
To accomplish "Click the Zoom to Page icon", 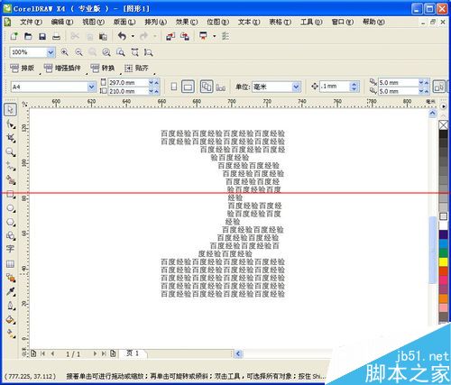I will [x=121, y=52].
